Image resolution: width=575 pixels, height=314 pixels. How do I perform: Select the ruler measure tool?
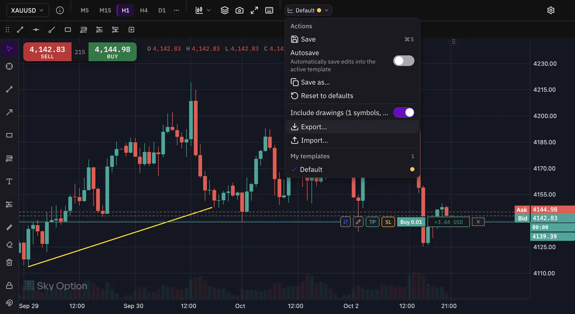click(x=9, y=228)
